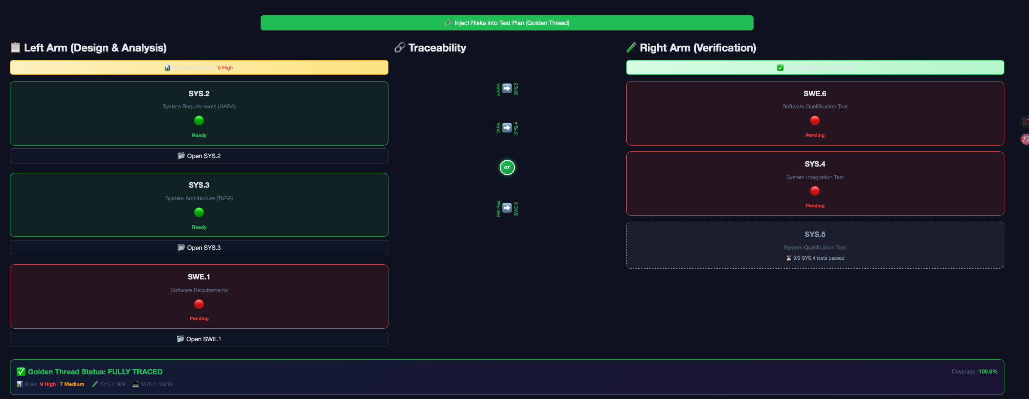Click the green Ready indicator in SYS.2

tap(199, 120)
